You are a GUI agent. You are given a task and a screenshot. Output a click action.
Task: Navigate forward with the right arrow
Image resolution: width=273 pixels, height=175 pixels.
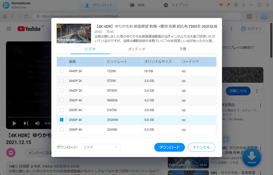pos(19,16)
